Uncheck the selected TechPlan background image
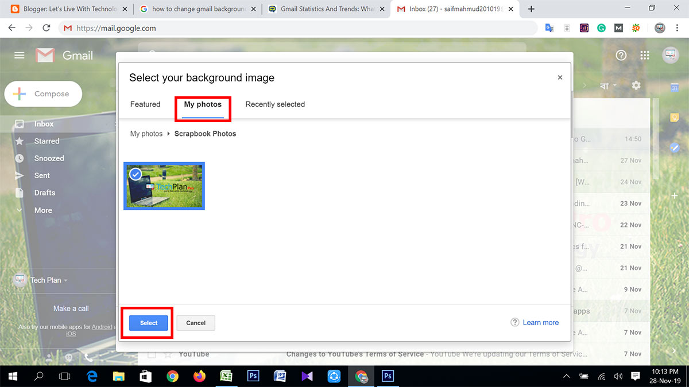The image size is (689, 387). click(x=135, y=173)
